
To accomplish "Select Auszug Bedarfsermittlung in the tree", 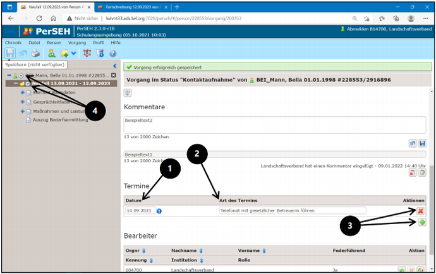I will pos(60,120).
